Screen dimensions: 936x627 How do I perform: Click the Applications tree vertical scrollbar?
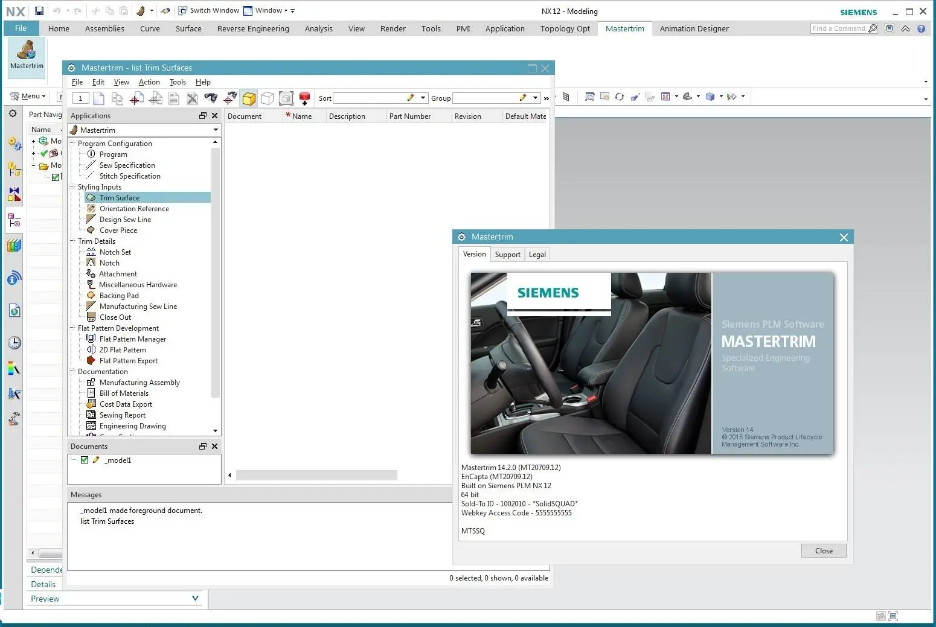pyautogui.click(x=215, y=272)
